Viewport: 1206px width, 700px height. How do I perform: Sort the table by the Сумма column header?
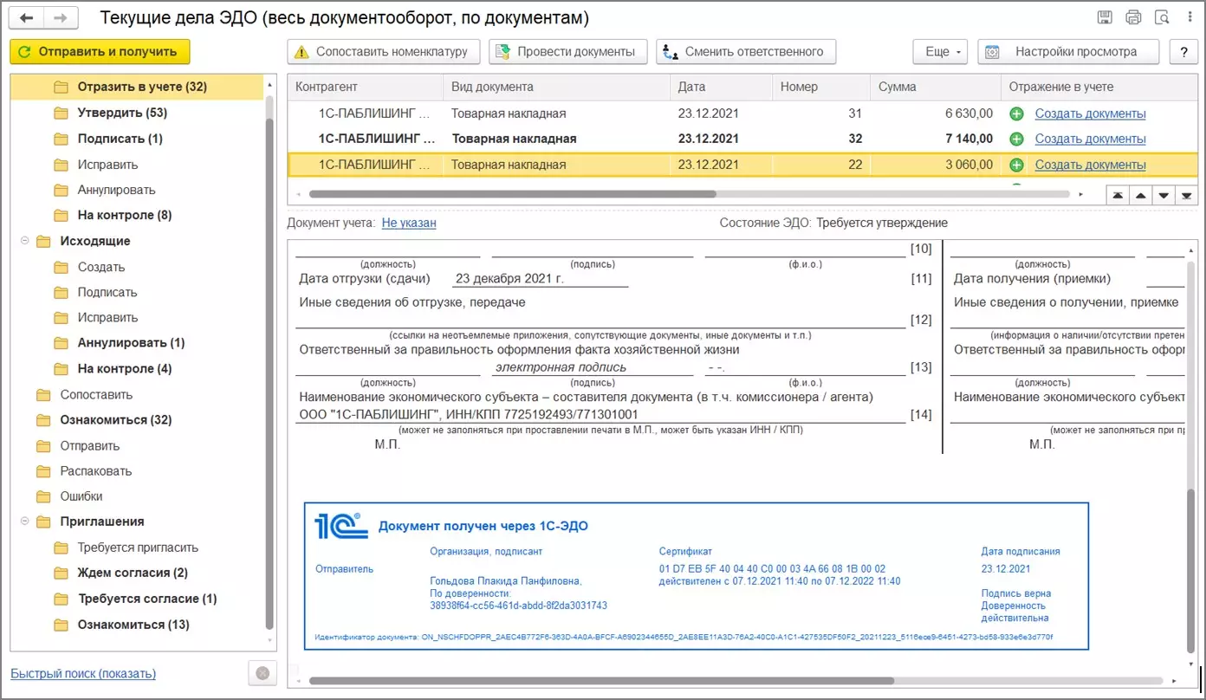(897, 87)
